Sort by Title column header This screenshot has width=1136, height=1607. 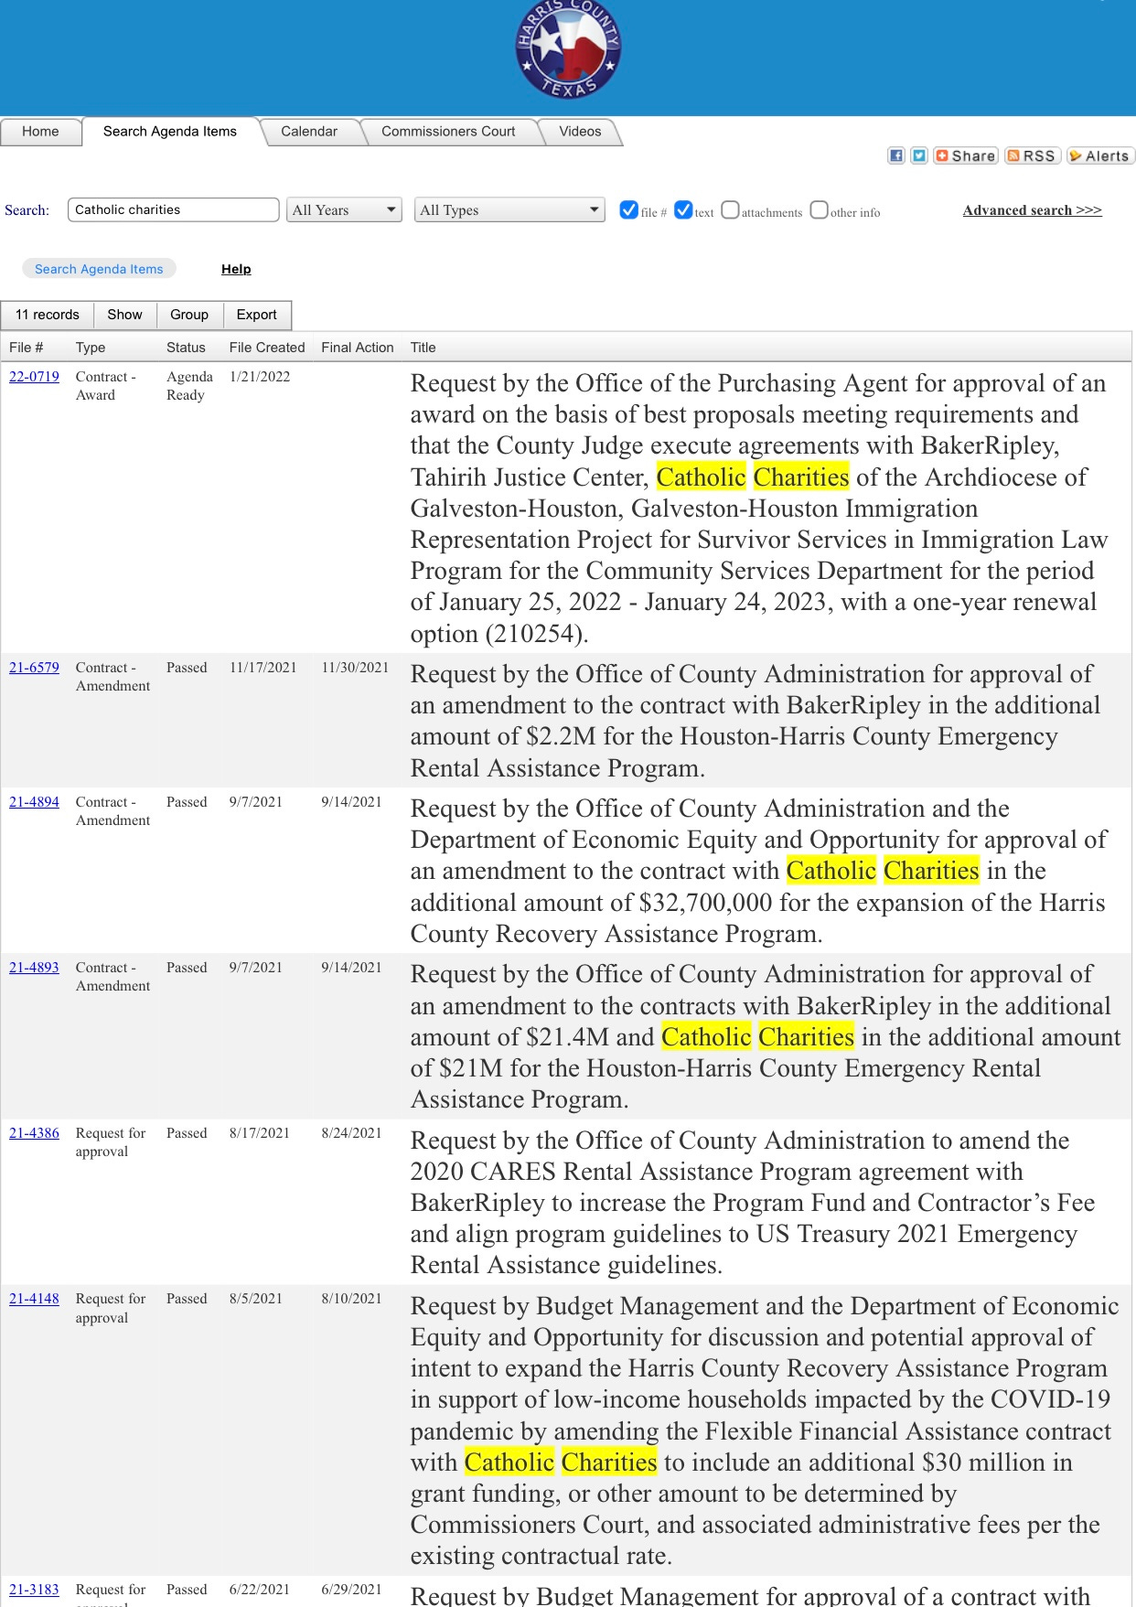click(x=423, y=348)
